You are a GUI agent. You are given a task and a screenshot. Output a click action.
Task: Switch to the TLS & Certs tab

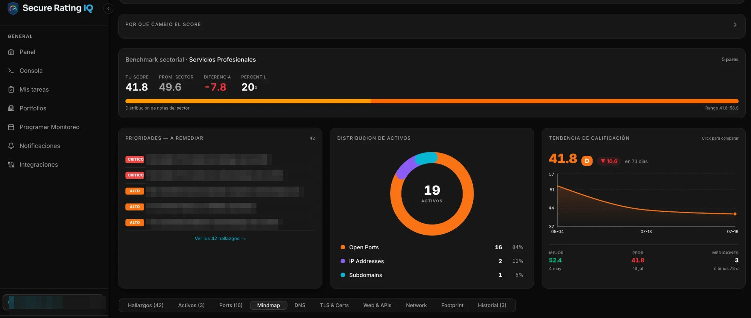334,305
